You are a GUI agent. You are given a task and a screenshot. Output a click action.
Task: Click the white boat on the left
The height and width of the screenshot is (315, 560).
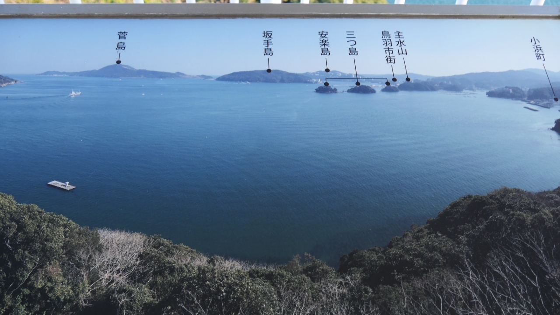75,93
